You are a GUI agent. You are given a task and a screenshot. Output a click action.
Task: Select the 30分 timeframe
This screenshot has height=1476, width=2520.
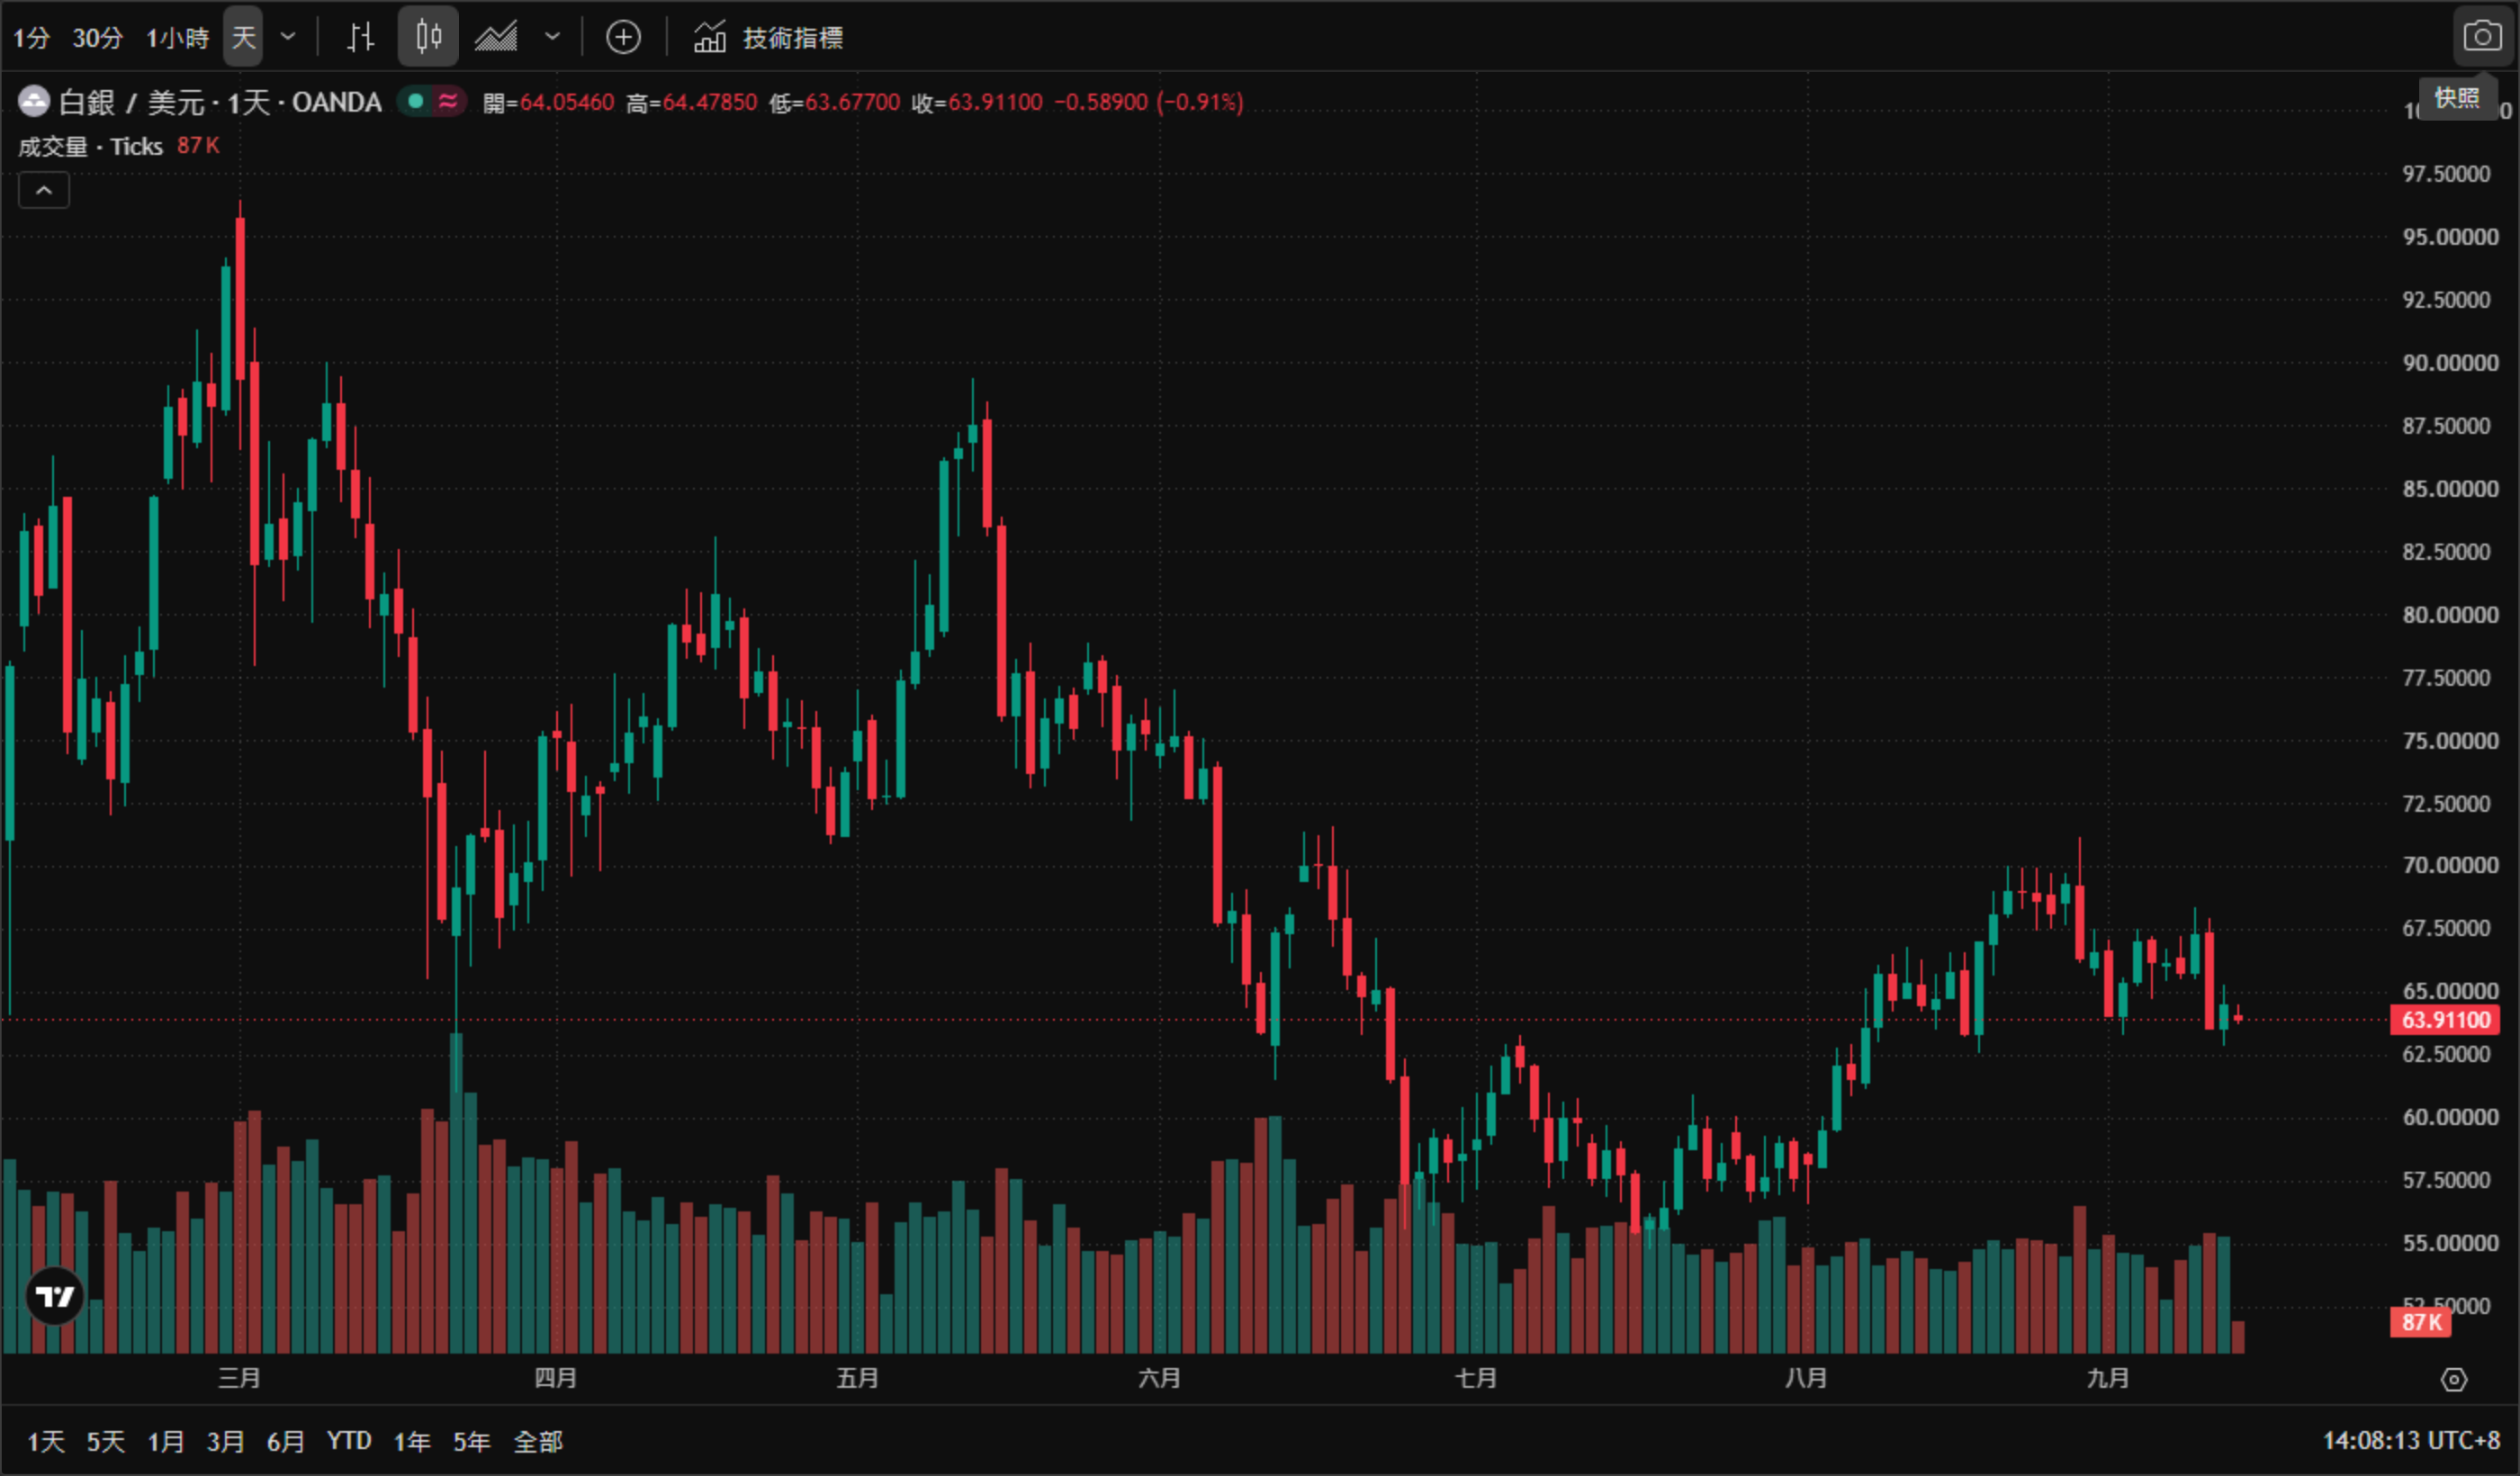click(x=97, y=38)
